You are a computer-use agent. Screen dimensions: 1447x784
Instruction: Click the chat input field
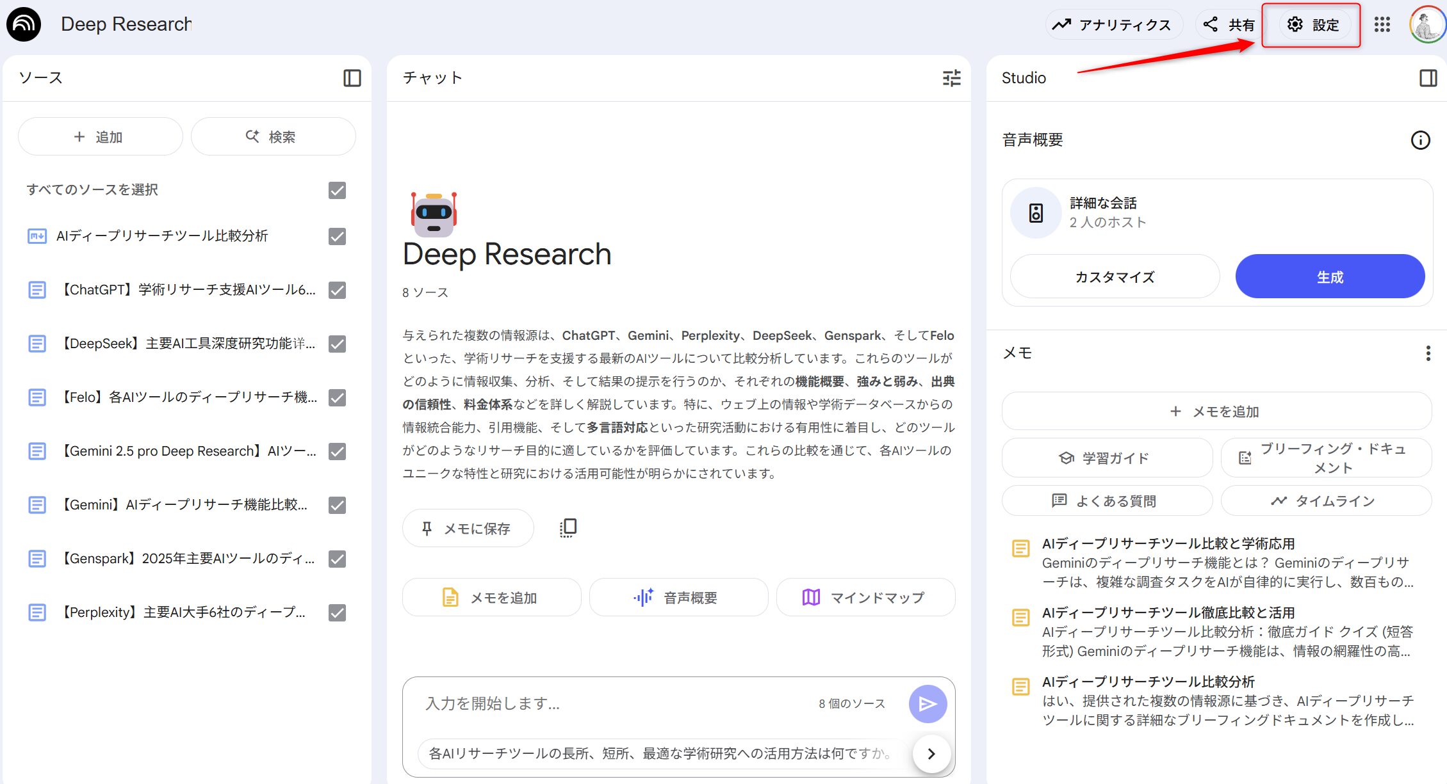[x=609, y=703]
